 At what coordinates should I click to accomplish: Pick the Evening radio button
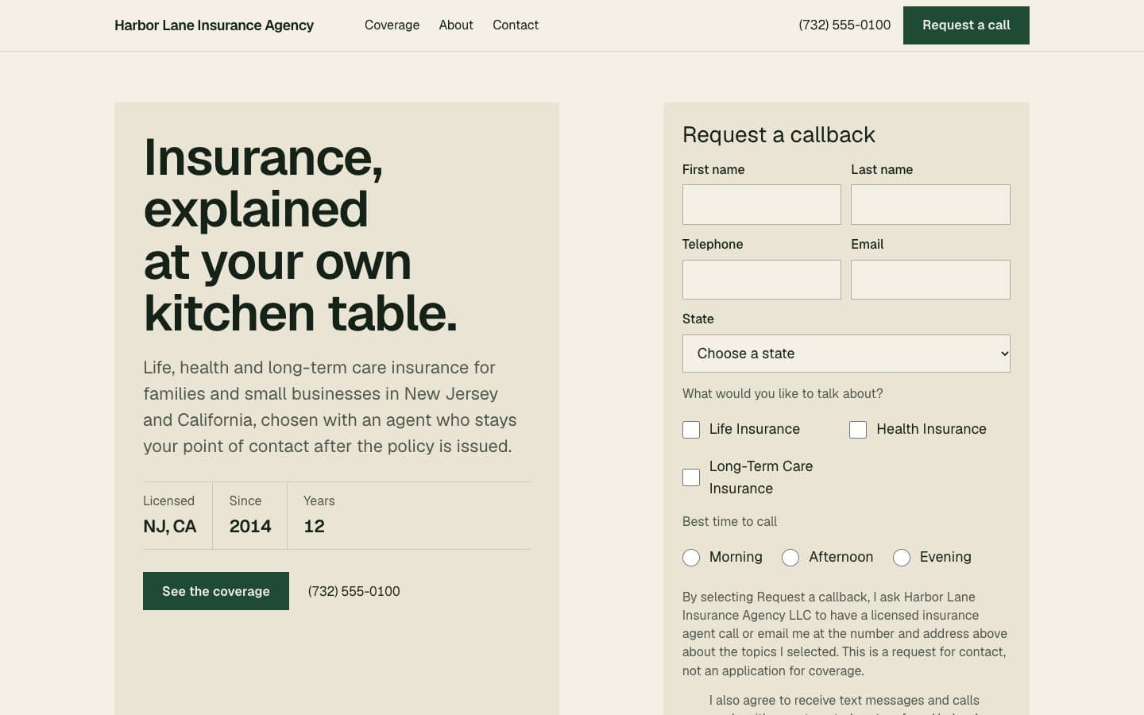[x=902, y=558]
